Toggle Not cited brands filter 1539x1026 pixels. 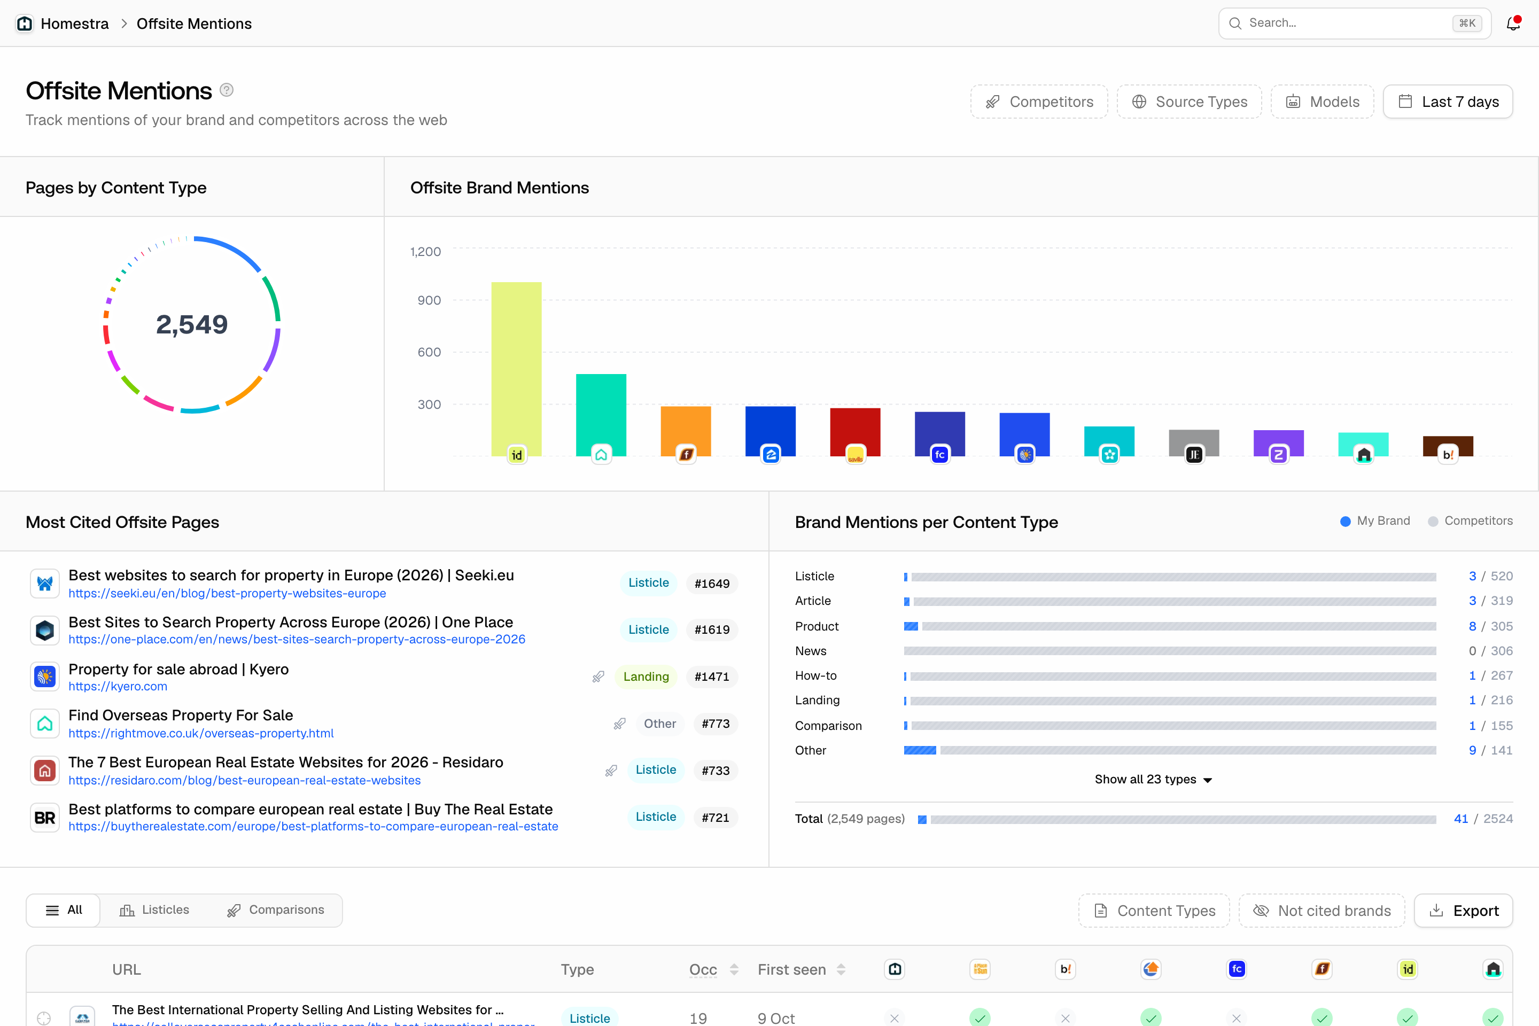point(1322,911)
